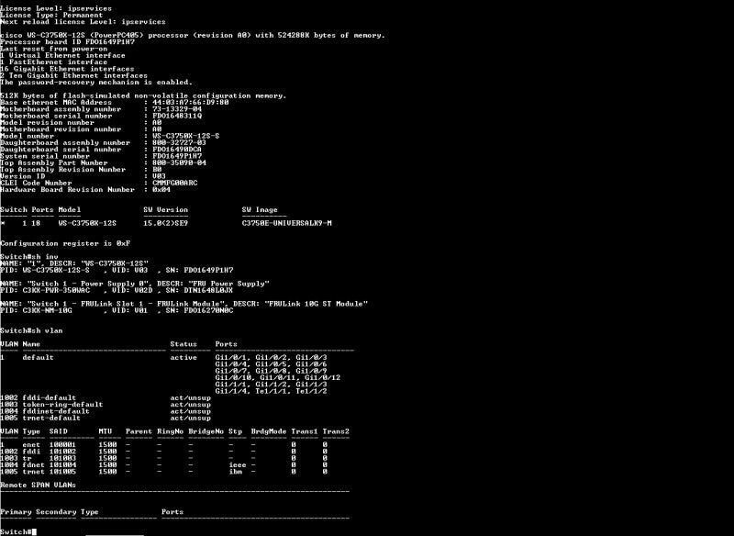Click the "Last reset from power-on" line
The height and width of the screenshot is (536, 734).
point(54,49)
